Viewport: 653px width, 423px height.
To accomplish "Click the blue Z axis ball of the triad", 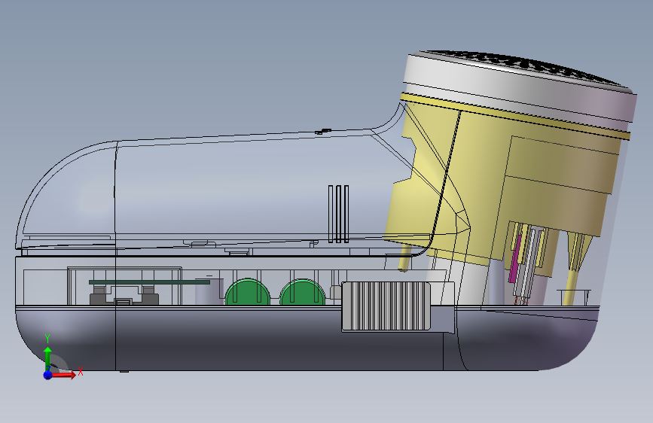I will pyautogui.click(x=48, y=375).
